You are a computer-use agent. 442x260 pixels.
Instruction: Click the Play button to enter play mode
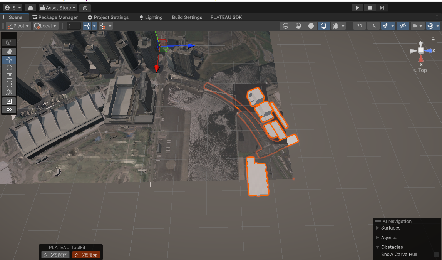357,7
